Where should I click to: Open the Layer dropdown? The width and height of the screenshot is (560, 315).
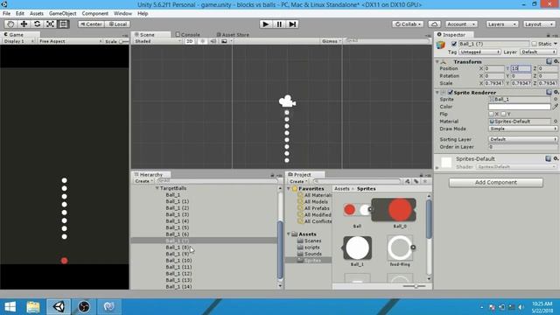coord(538,52)
